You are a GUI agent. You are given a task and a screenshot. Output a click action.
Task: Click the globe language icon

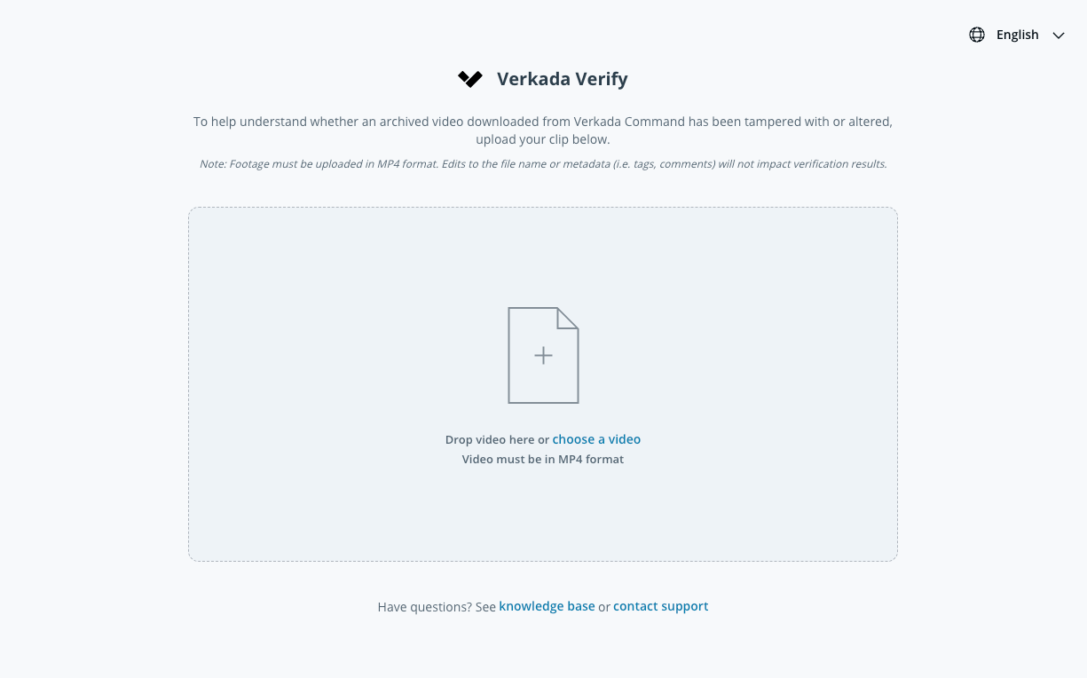click(x=977, y=35)
